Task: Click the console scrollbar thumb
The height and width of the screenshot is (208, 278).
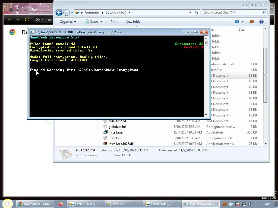Action: (x=206, y=44)
